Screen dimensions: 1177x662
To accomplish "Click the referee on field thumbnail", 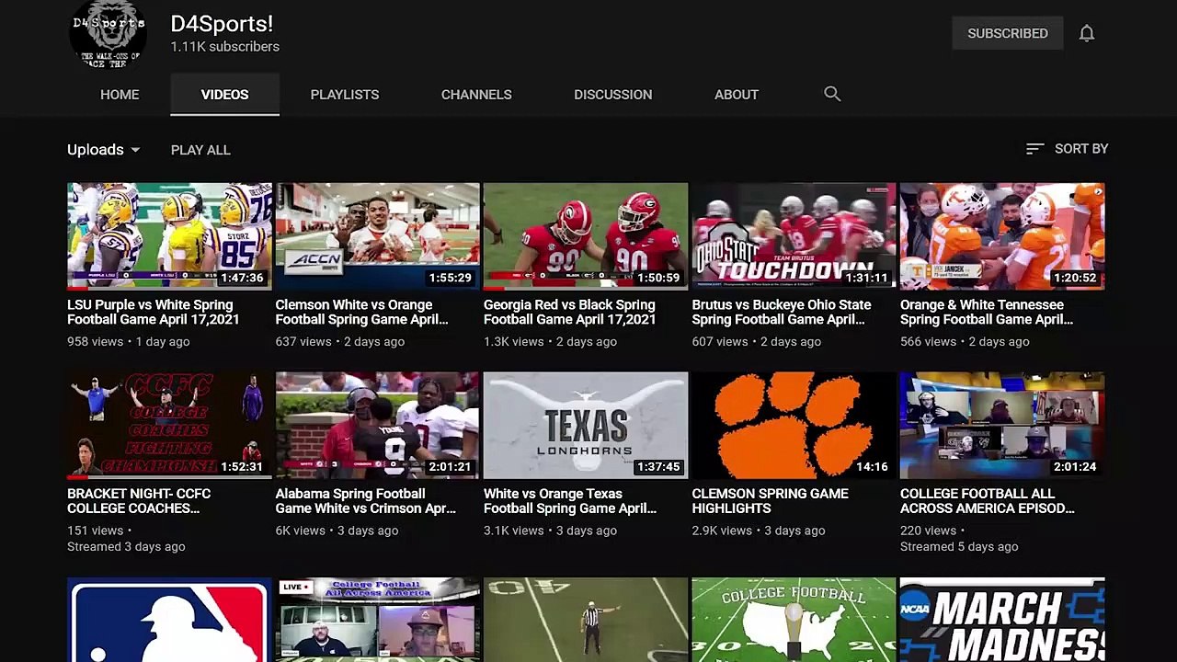I will tap(586, 620).
